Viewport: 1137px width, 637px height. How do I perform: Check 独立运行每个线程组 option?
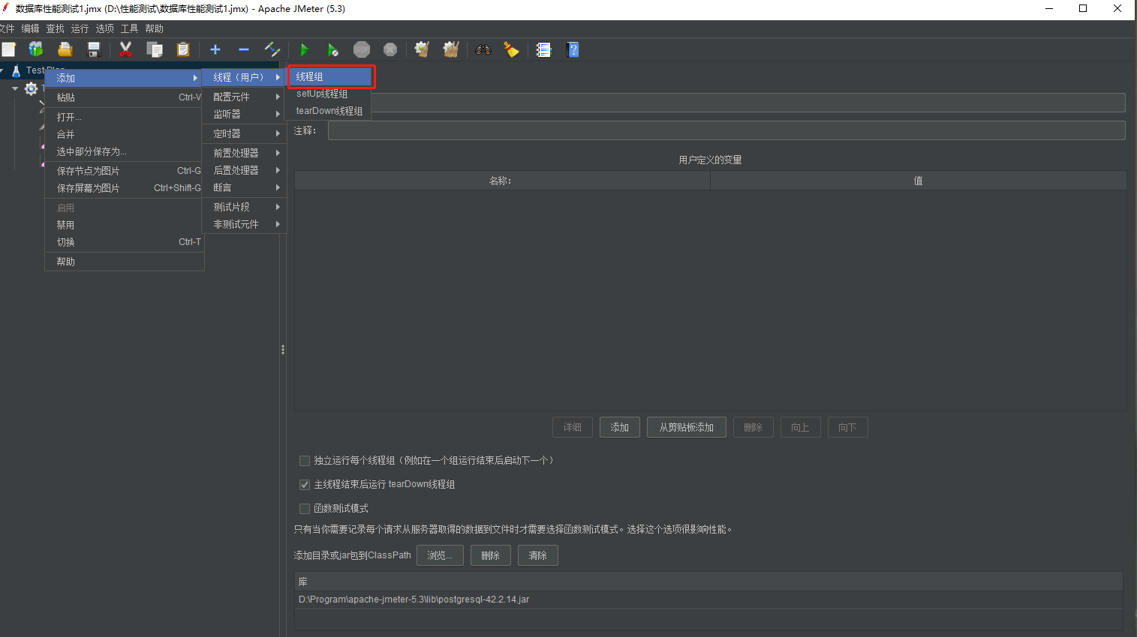[x=305, y=460]
